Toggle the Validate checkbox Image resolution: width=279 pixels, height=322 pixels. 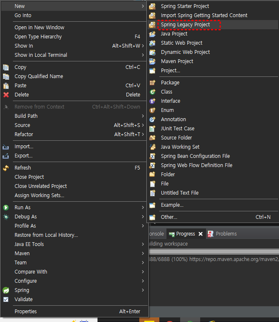click(6, 299)
